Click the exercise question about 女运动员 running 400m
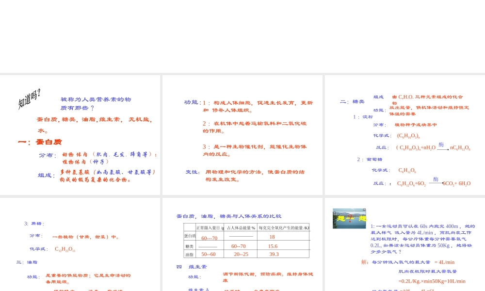The image size is (485, 291). coord(422,239)
